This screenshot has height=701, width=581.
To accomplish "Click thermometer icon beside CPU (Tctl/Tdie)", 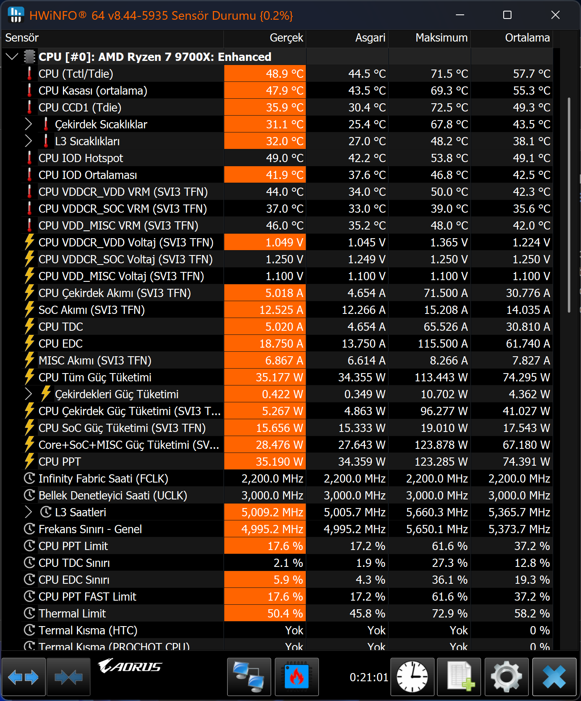I will 29,74.
